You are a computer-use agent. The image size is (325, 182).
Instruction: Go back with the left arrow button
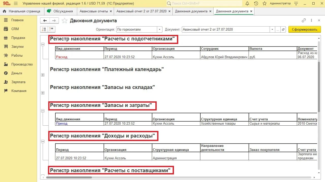click(45, 21)
